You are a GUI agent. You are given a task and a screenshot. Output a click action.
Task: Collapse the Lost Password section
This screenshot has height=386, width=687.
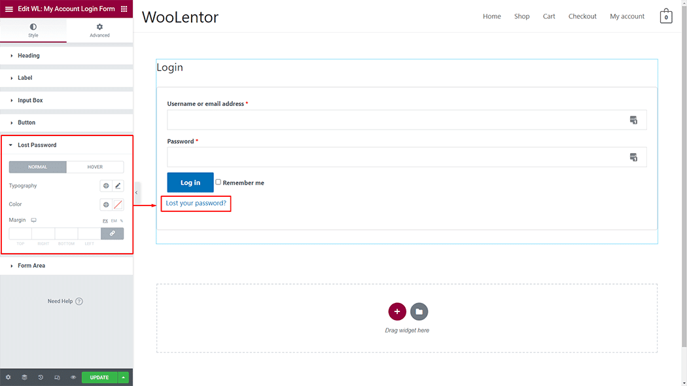(37, 145)
